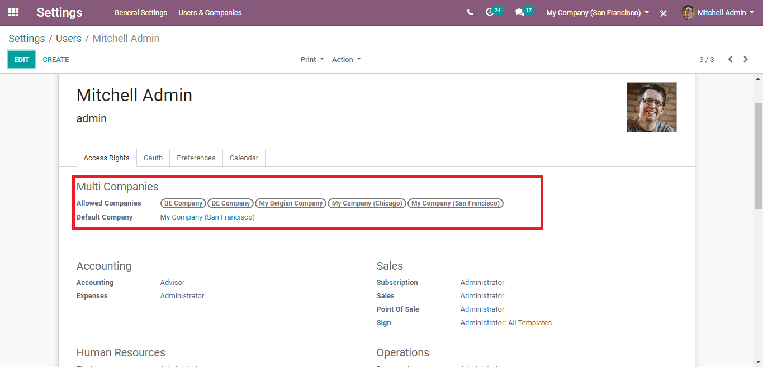Screen dimensions: 763x367
Task: Click Mitchell Admin profile photo
Action: pyautogui.click(x=652, y=107)
